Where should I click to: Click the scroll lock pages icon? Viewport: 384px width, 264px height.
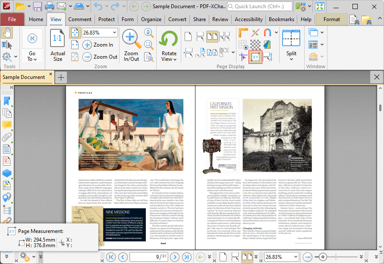[x=268, y=57]
